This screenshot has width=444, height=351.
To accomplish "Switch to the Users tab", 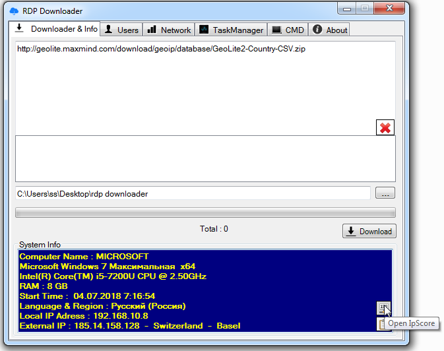I will click(x=121, y=30).
